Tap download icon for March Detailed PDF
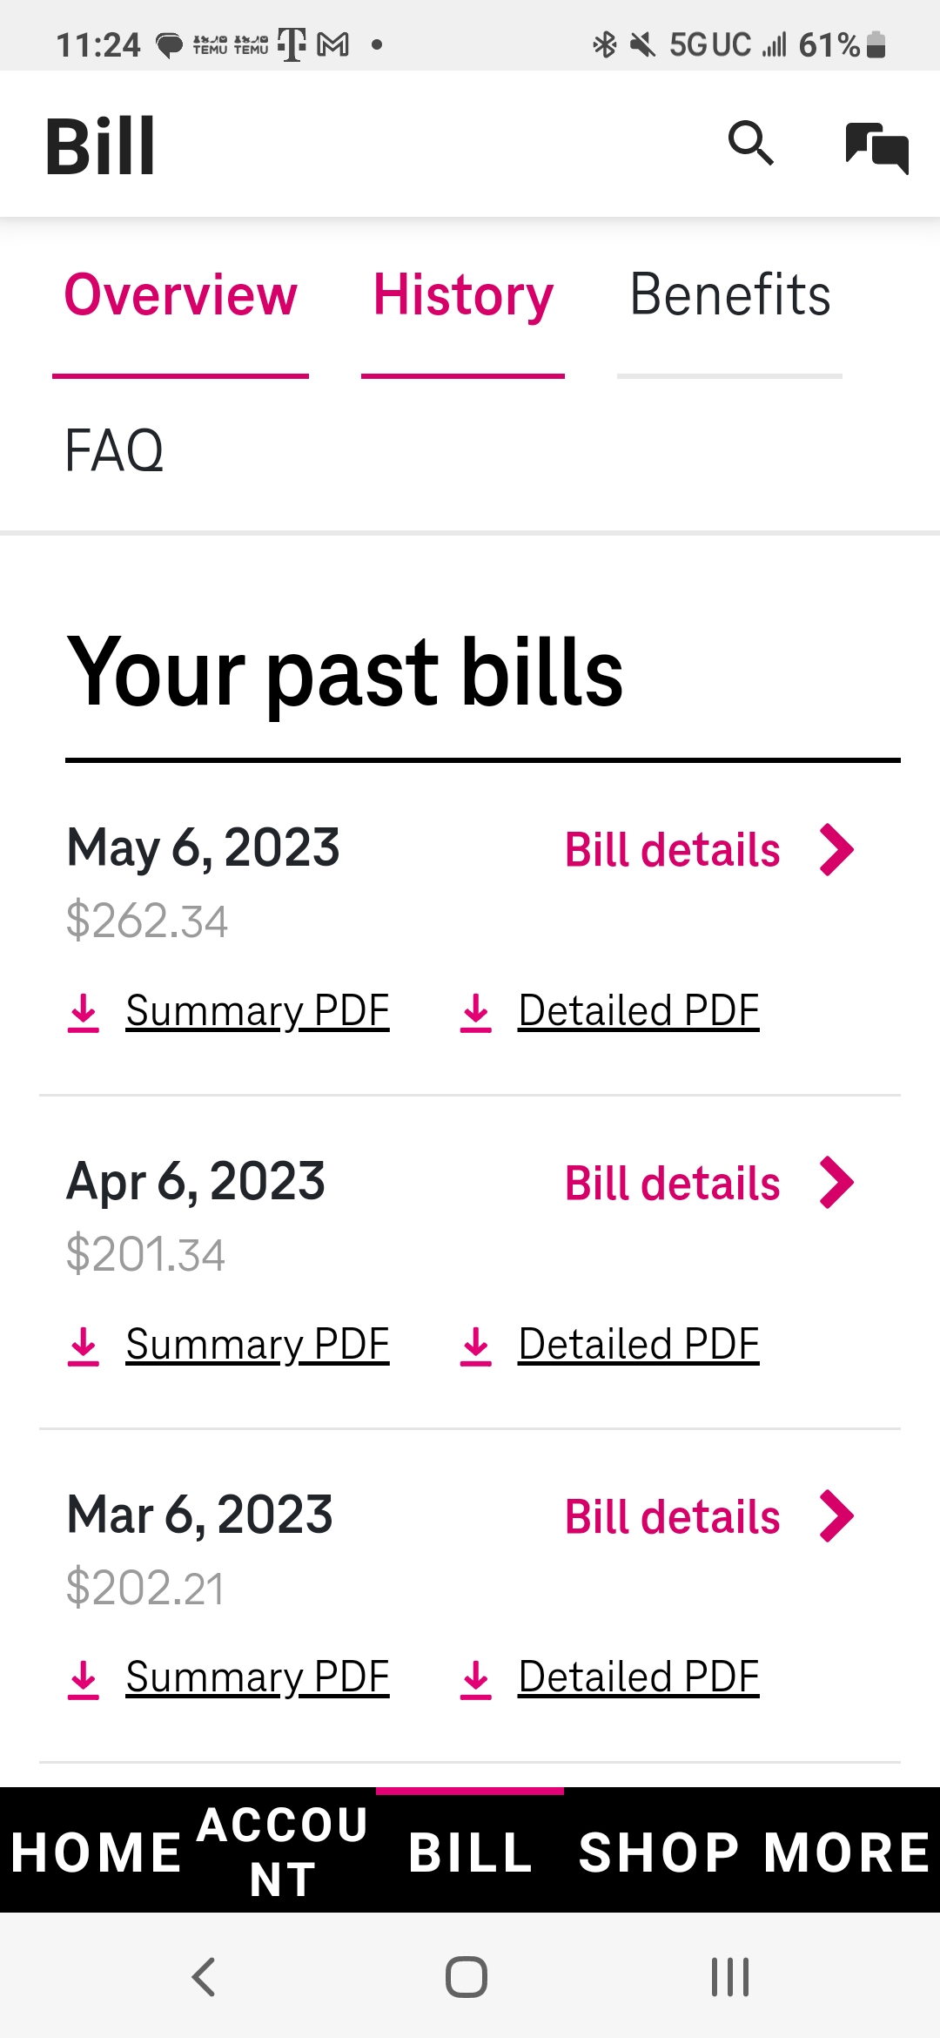This screenshot has width=940, height=2038. [x=476, y=1678]
